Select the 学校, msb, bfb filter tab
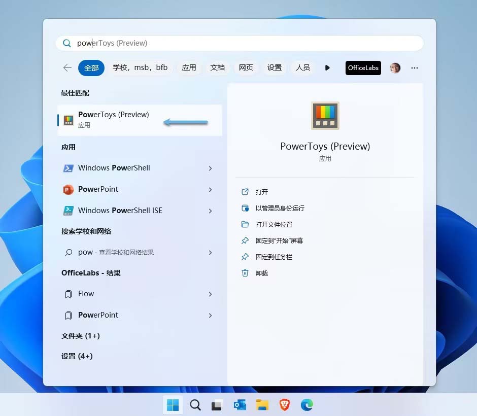 click(x=140, y=67)
